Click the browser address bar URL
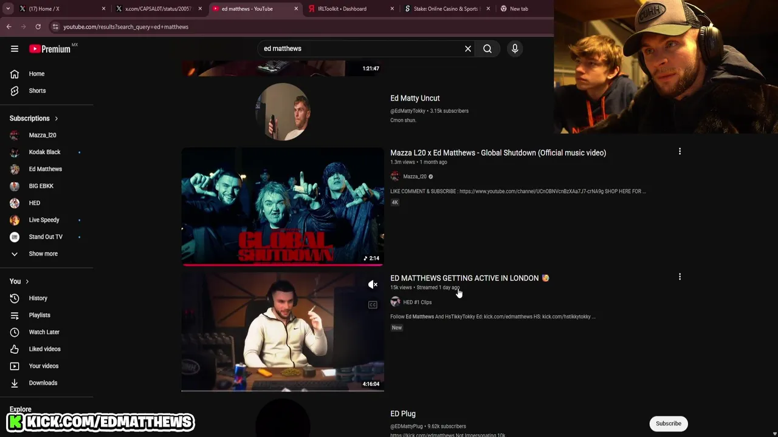 (126, 27)
